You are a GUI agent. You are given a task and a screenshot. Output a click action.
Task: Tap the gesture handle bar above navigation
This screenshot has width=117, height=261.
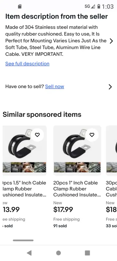(x=23, y=240)
